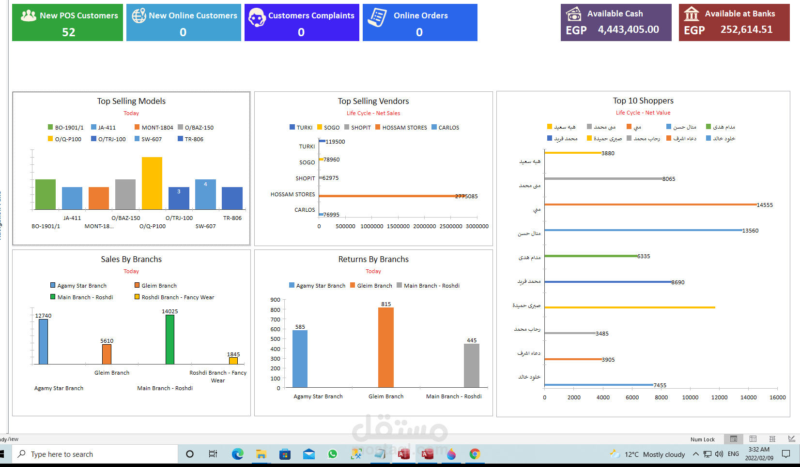Image resolution: width=800 pixels, height=467 pixels.
Task: Click the 5610 label above Gleim Branch bar
Action: pos(107,341)
